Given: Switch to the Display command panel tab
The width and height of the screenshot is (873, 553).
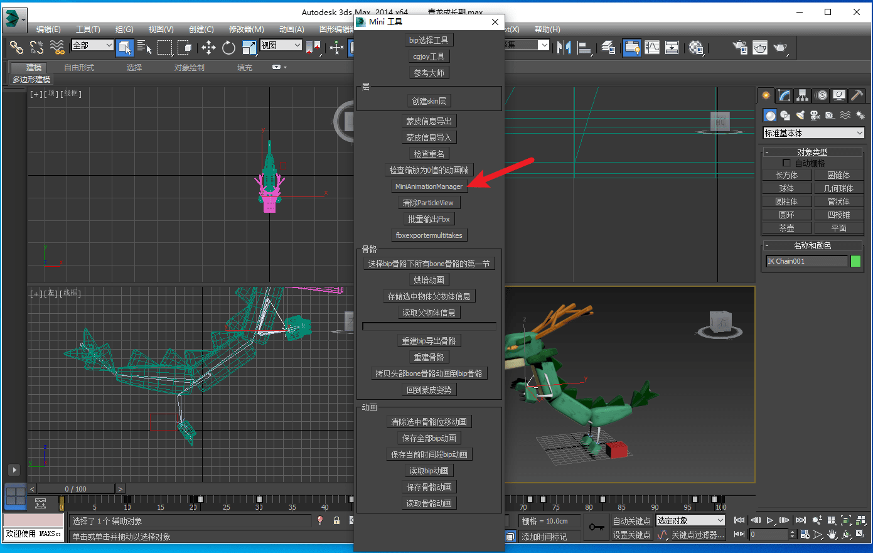Looking at the screenshot, I should click(839, 95).
